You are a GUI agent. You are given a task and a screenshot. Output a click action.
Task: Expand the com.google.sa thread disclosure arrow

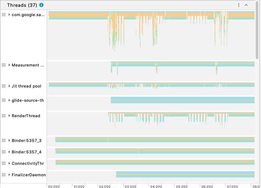click(10, 15)
